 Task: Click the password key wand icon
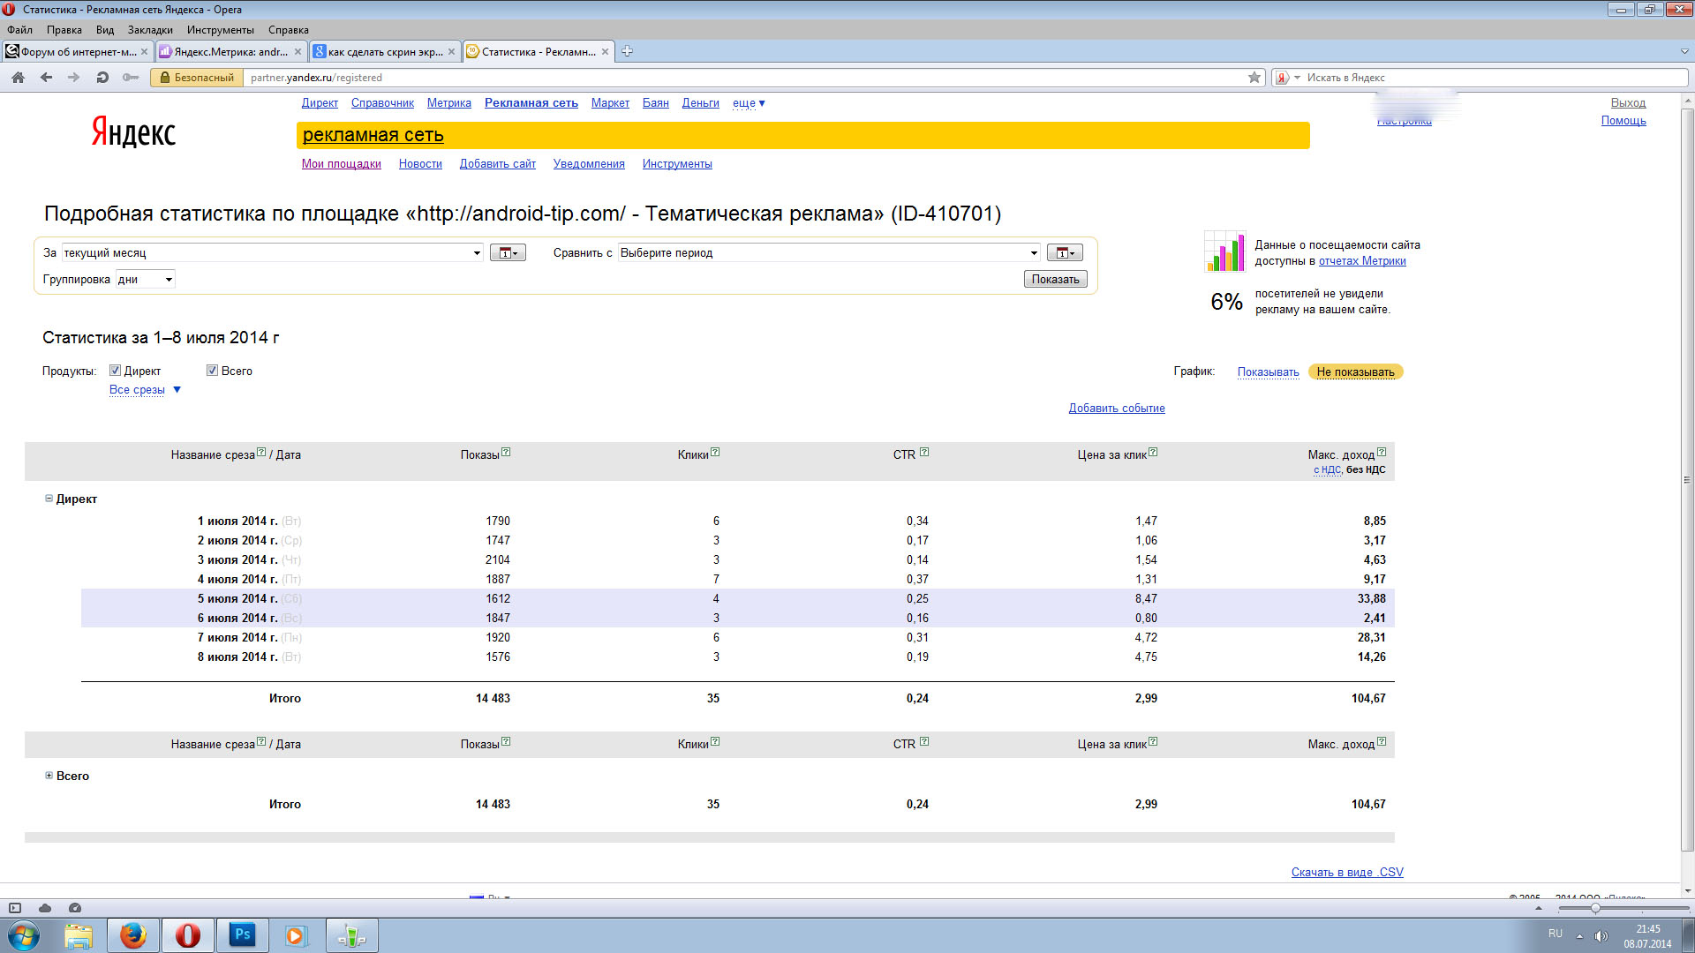[x=131, y=78]
